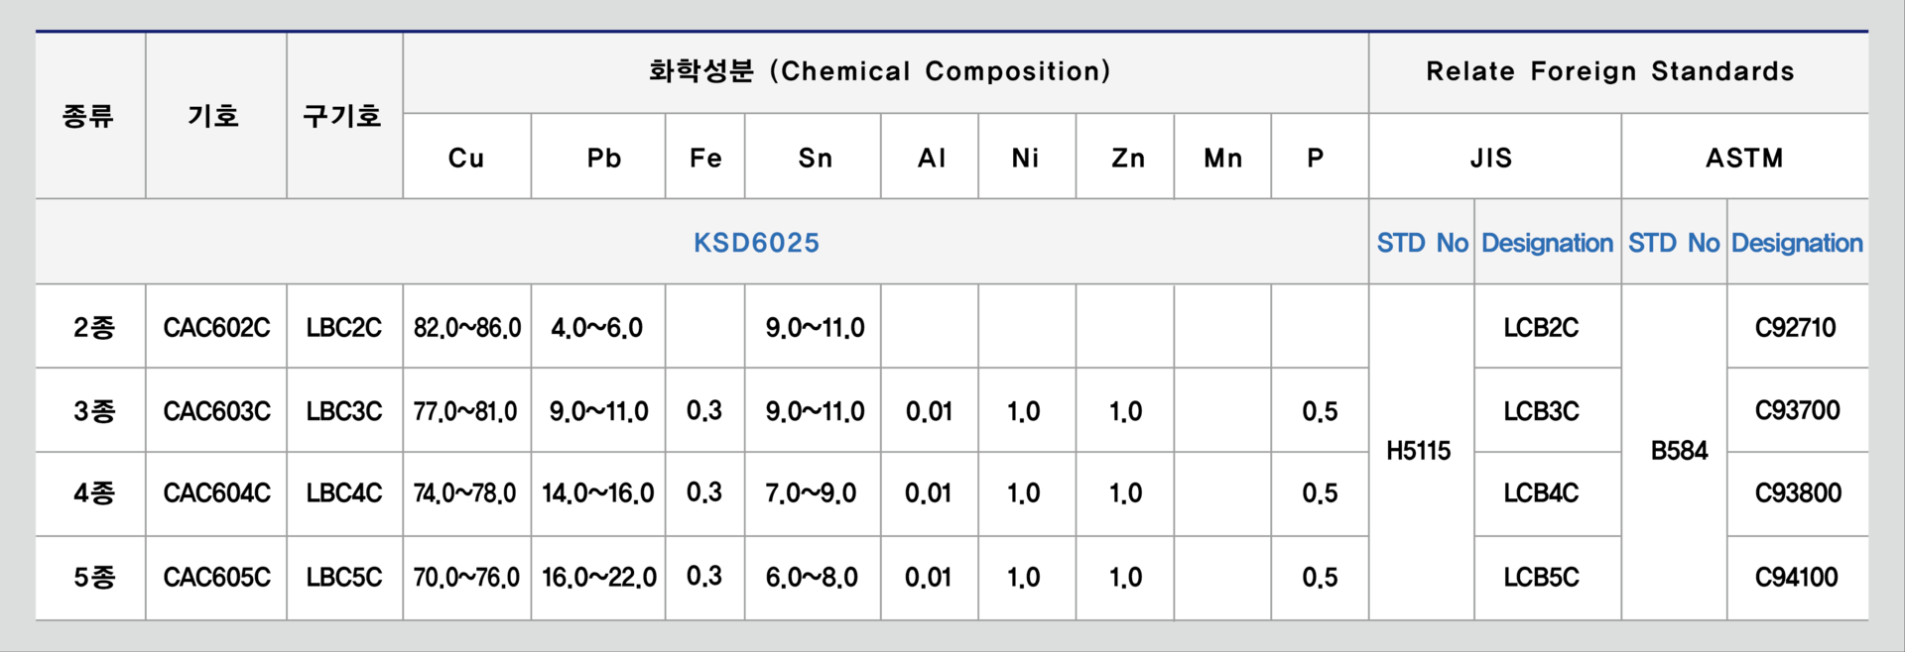
Task: Click the KSD6025 standard label
Action: click(756, 243)
